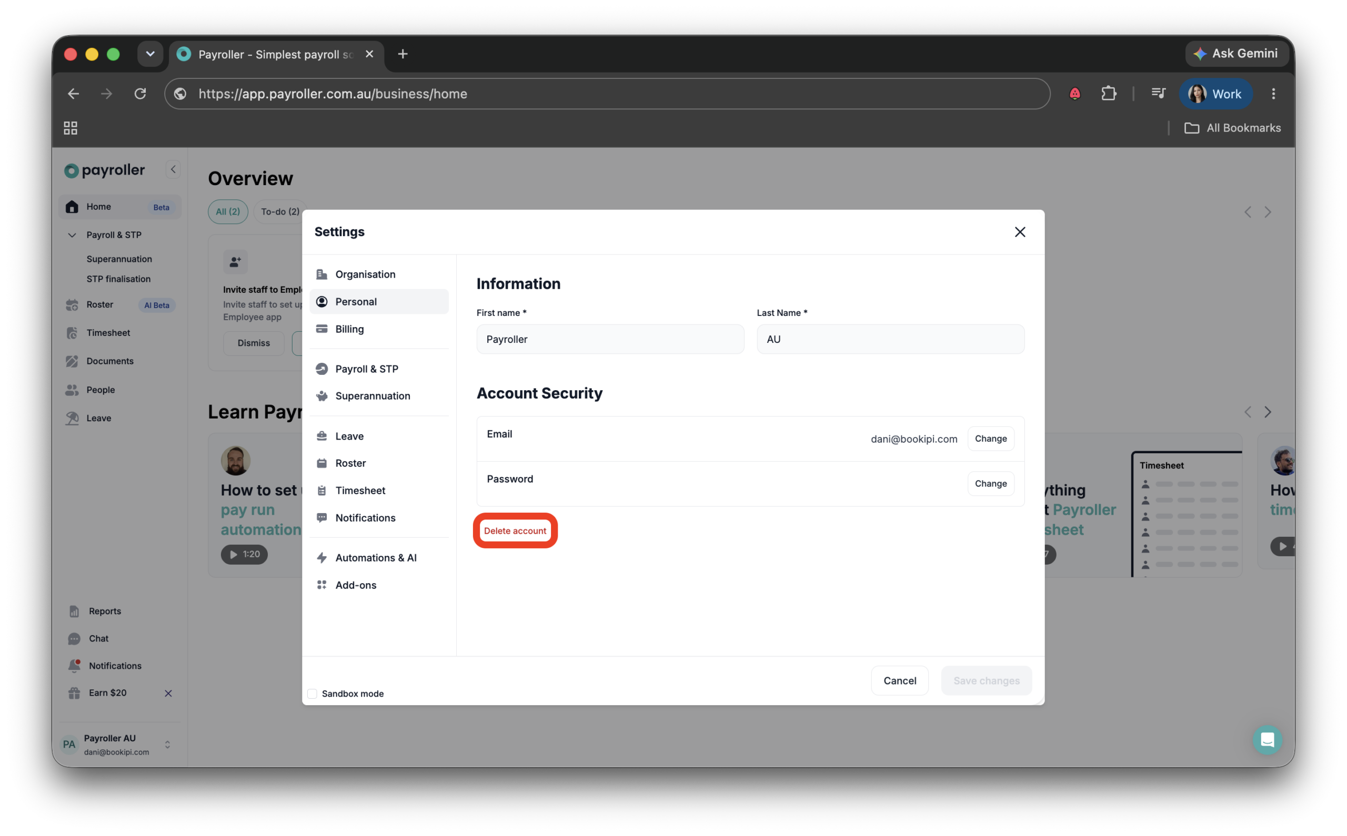Go back in the browser
This screenshot has height=836, width=1347.
coord(74,94)
